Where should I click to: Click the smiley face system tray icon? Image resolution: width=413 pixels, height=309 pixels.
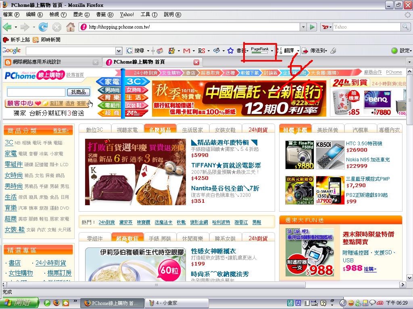point(351,303)
